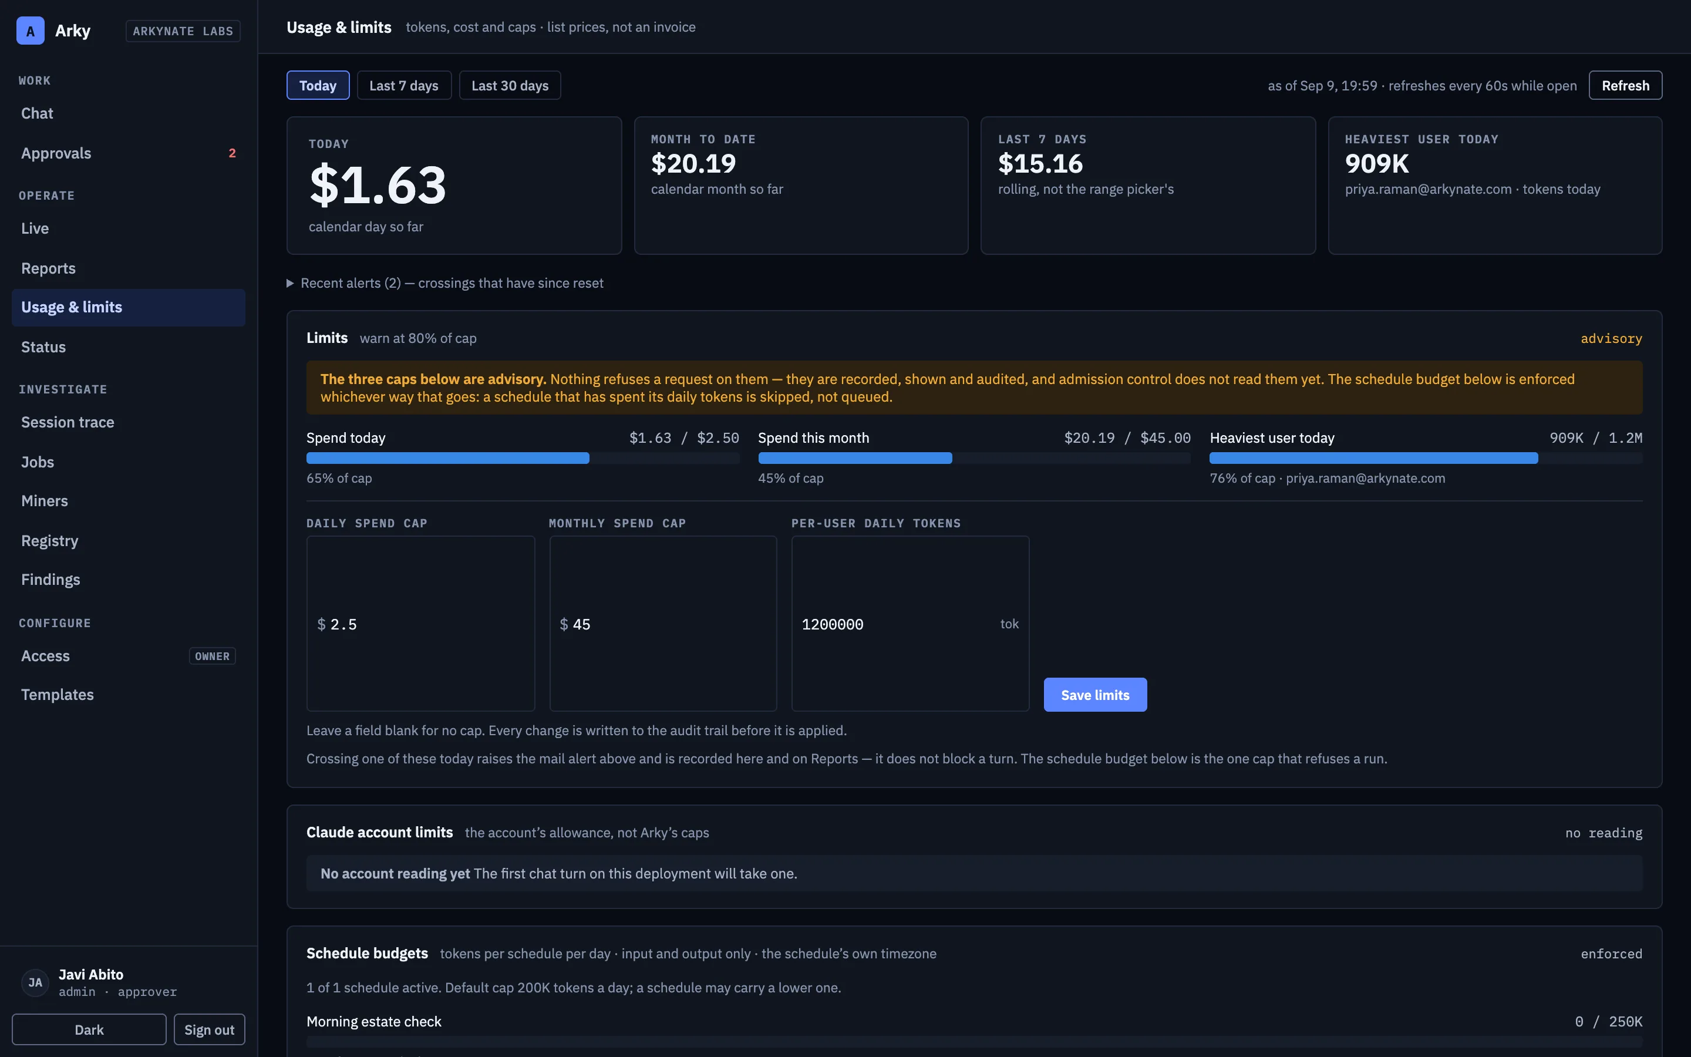Click the Arky logo icon

click(x=30, y=31)
